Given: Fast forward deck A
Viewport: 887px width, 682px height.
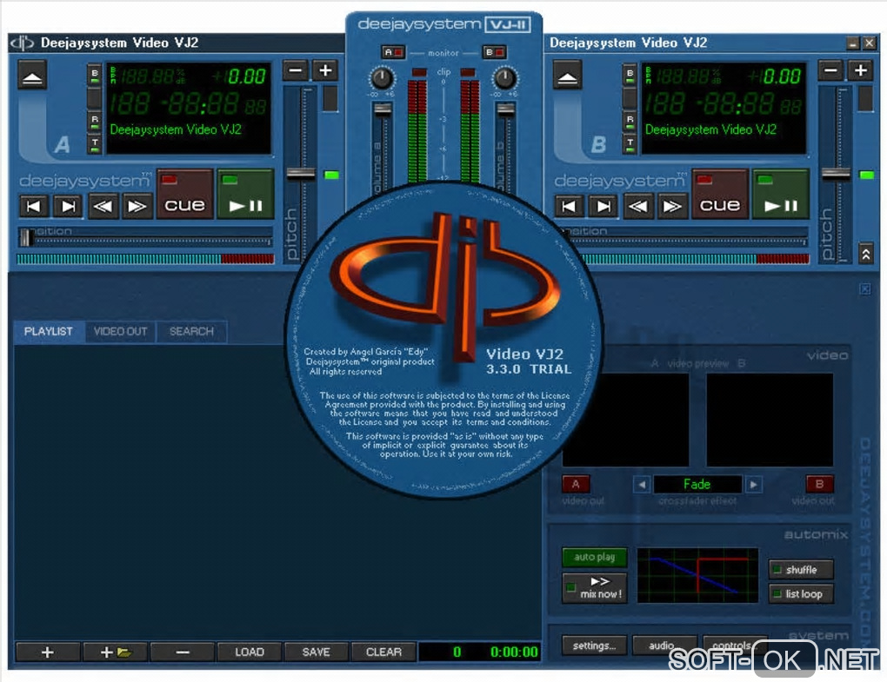Looking at the screenshot, I should (137, 206).
